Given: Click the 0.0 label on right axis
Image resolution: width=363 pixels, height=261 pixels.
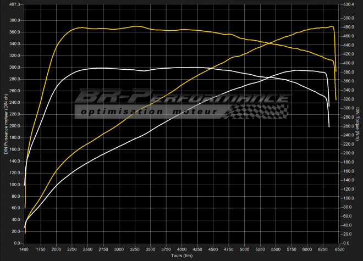Looking at the screenshot, I should tap(345, 243).
